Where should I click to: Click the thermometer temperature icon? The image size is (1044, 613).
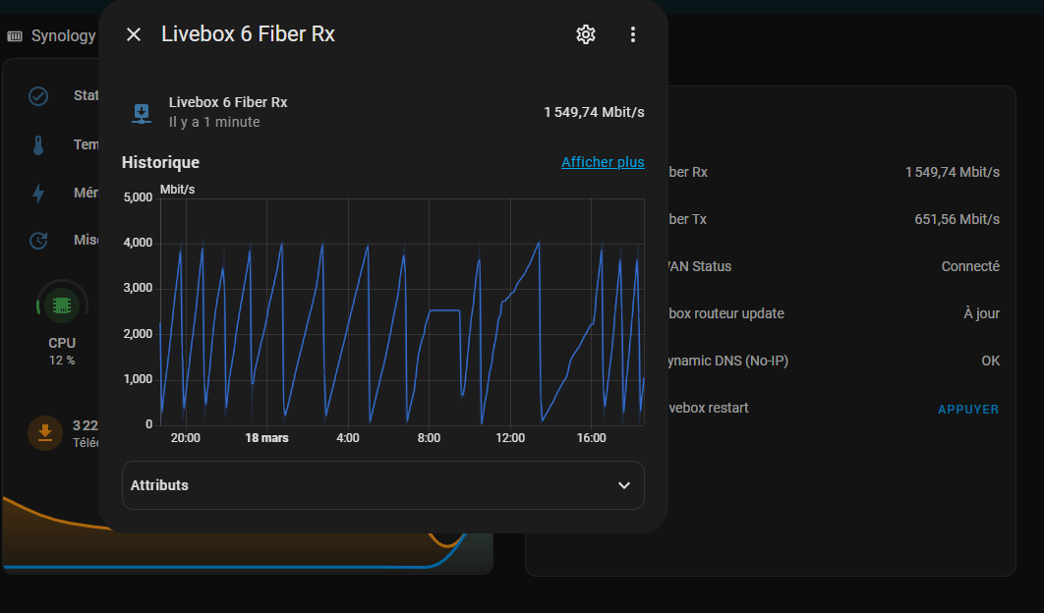(x=38, y=145)
